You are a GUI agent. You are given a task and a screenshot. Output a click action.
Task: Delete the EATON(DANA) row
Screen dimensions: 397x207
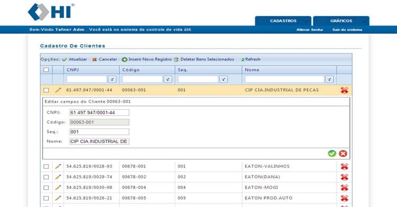click(x=345, y=177)
